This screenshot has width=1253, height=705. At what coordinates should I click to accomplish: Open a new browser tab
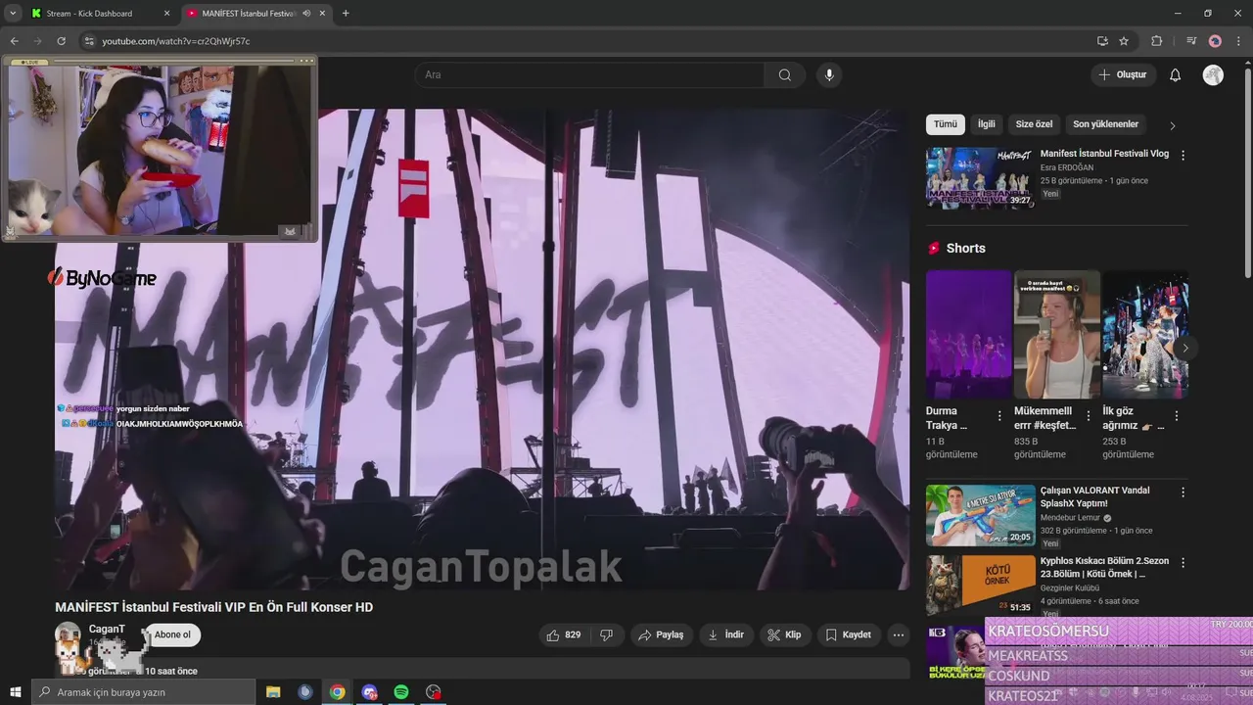[x=346, y=14]
